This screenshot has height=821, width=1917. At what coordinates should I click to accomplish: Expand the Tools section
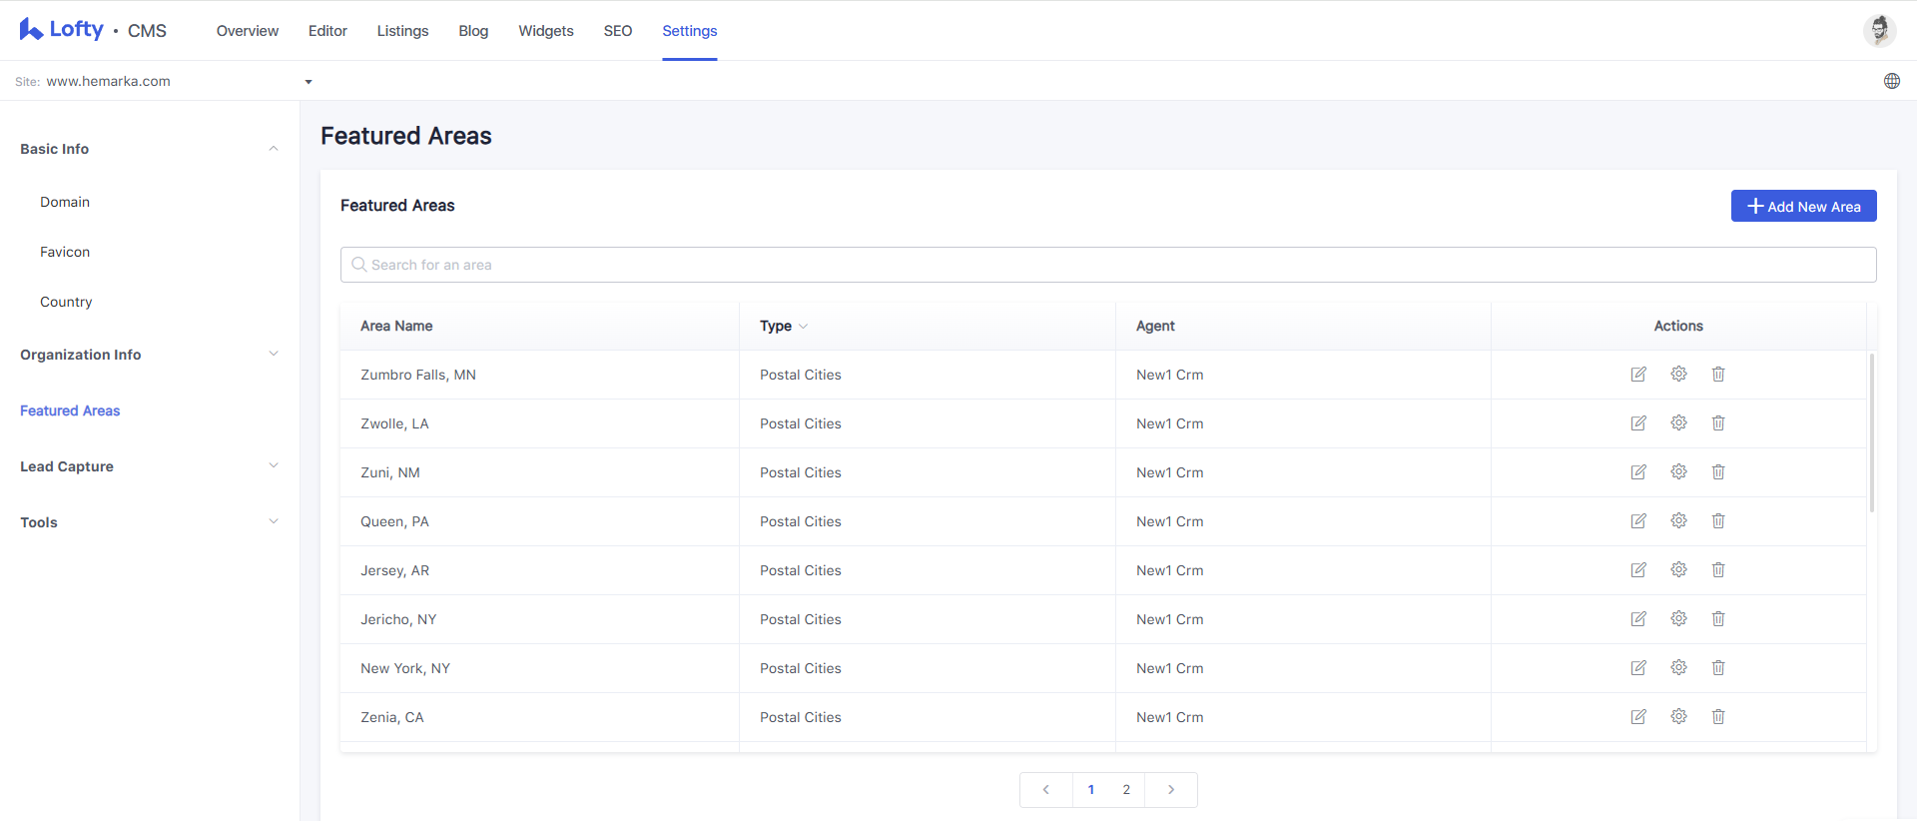point(274,521)
